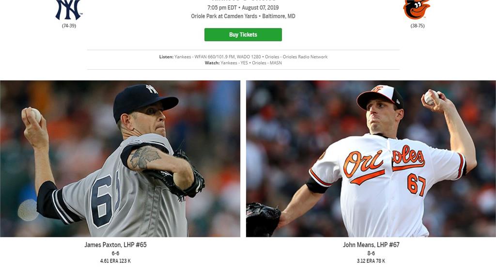Select the John Means, LHP #67 name

click(x=371, y=245)
